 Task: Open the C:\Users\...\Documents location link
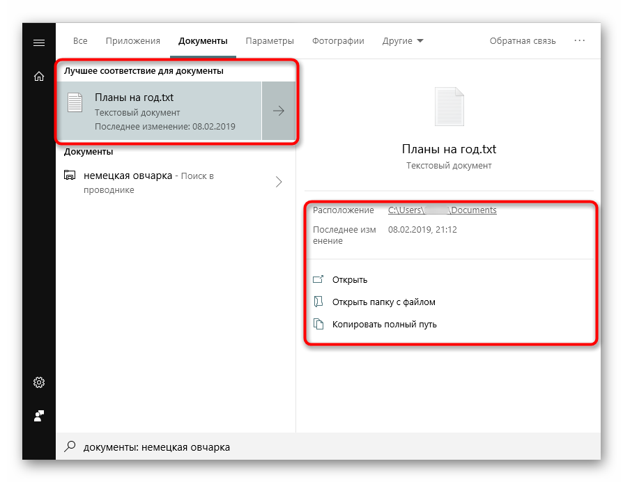(x=443, y=210)
